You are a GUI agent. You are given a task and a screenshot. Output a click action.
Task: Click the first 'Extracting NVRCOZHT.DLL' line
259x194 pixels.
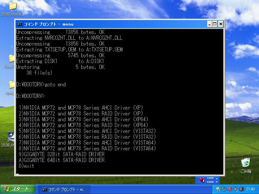click(x=69, y=38)
